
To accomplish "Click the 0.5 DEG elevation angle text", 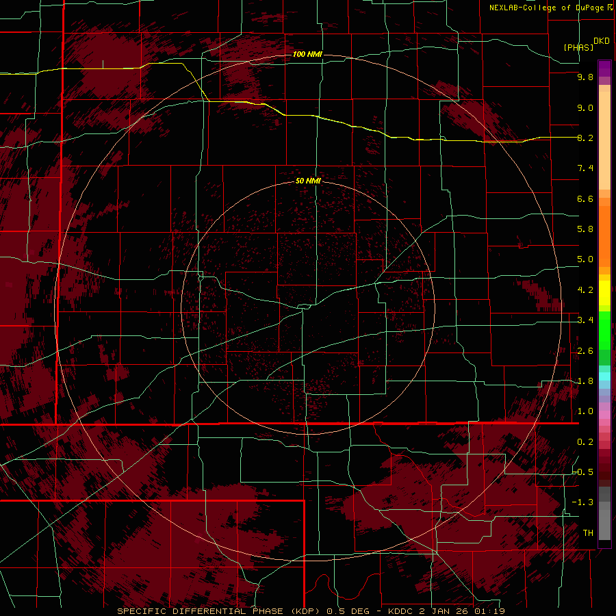I will (x=347, y=611).
